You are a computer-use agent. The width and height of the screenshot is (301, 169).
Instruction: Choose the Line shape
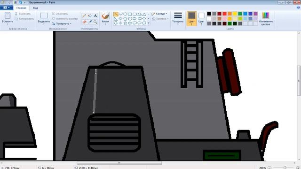click(116, 14)
